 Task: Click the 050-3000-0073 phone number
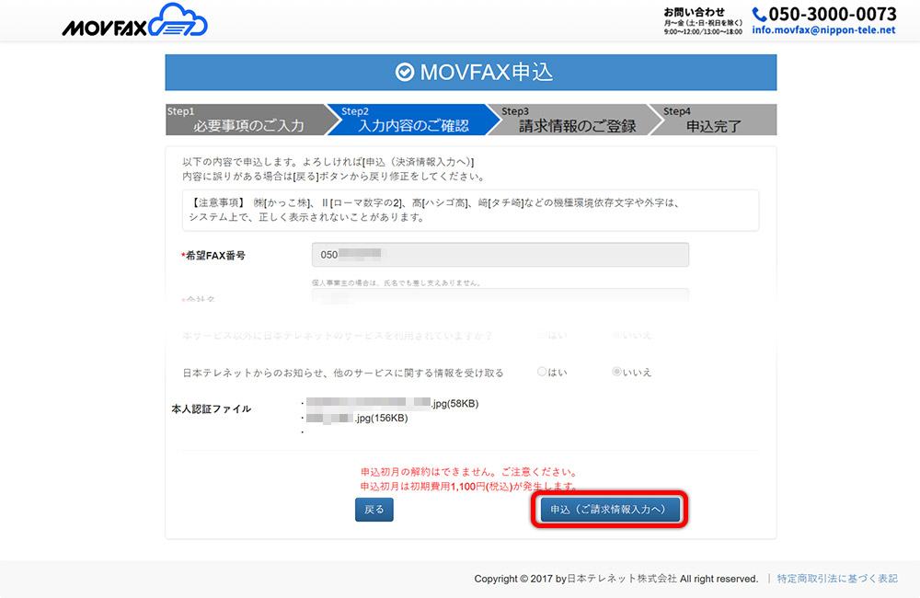click(x=832, y=14)
